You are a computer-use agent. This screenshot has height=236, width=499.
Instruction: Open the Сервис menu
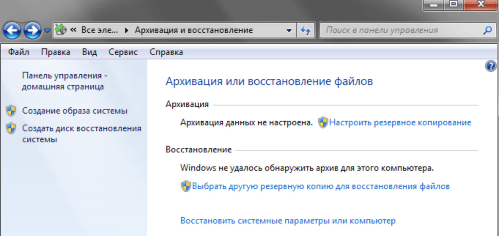pyautogui.click(x=123, y=52)
